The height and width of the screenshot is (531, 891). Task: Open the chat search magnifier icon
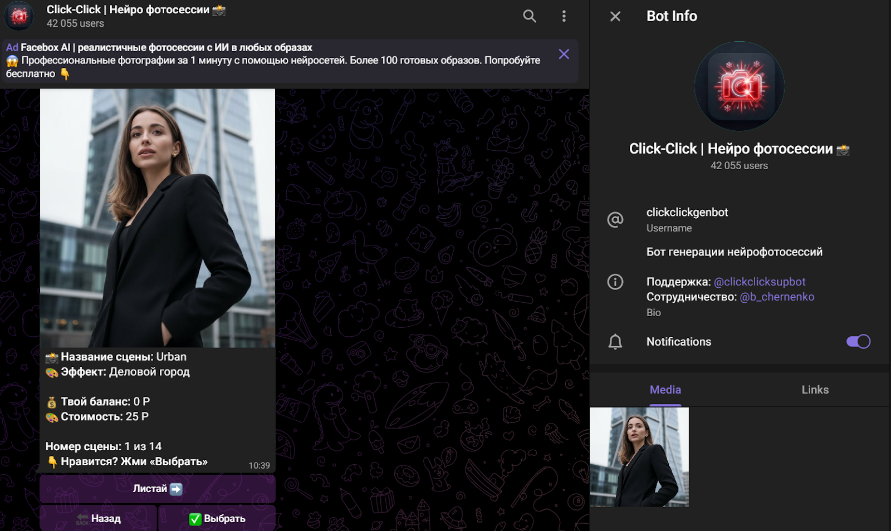click(529, 16)
